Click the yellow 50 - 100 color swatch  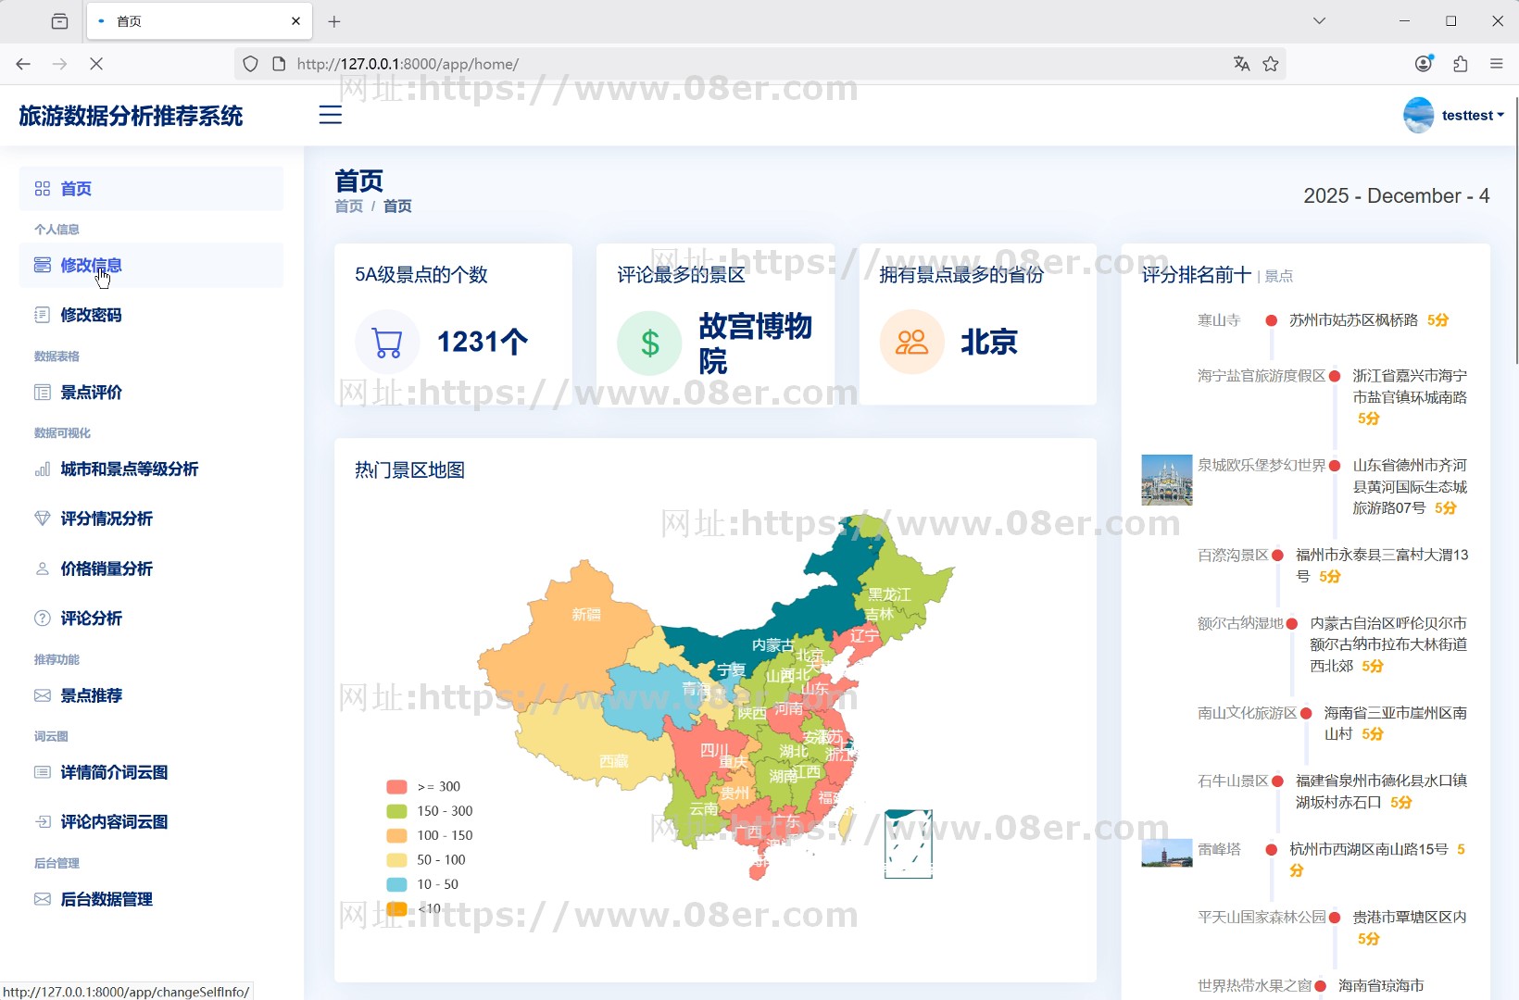coord(396,859)
